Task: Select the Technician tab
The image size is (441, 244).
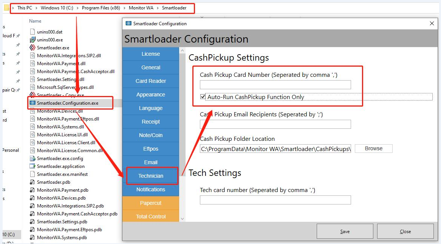Action: [x=151, y=176]
